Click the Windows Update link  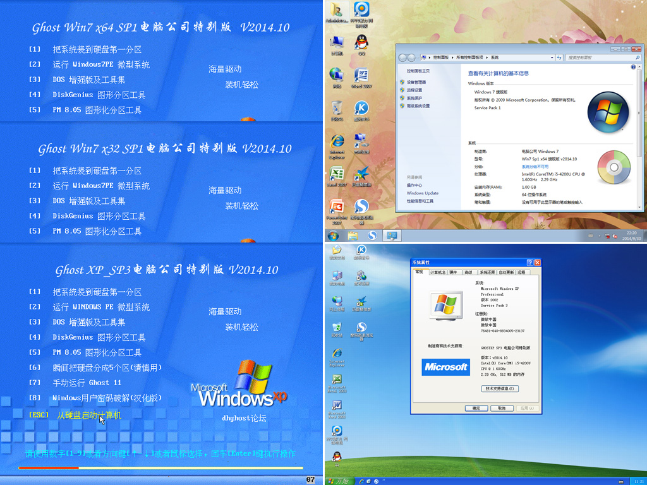tap(423, 193)
